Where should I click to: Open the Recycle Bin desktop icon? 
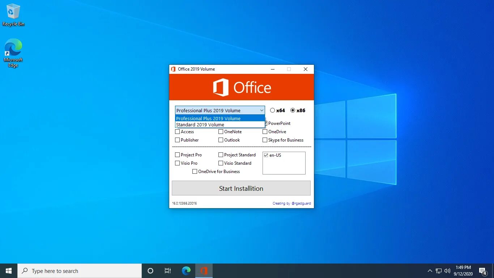[13, 15]
